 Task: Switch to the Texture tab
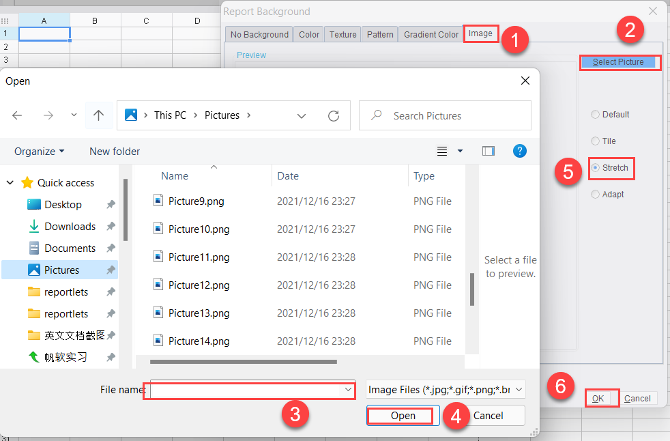(x=343, y=33)
